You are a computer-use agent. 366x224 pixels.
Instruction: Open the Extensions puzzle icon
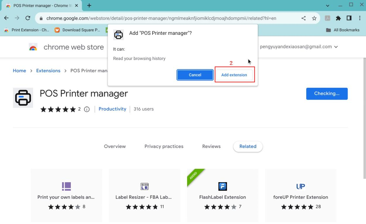[x=338, y=18]
